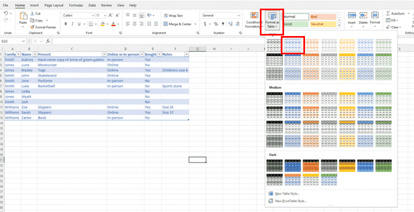
Task: Click the Borders grid icon
Action: pos(91,24)
